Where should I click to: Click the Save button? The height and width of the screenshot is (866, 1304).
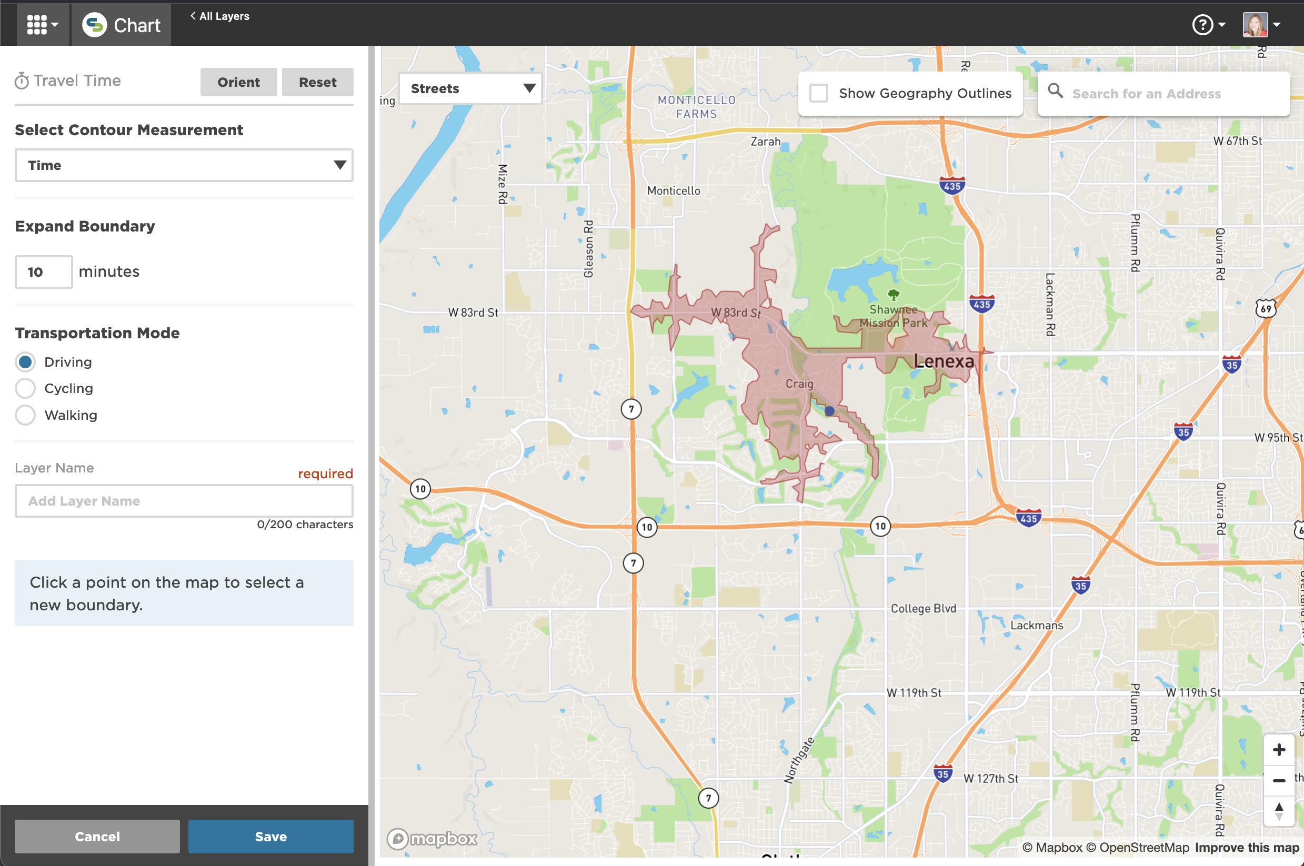[270, 836]
